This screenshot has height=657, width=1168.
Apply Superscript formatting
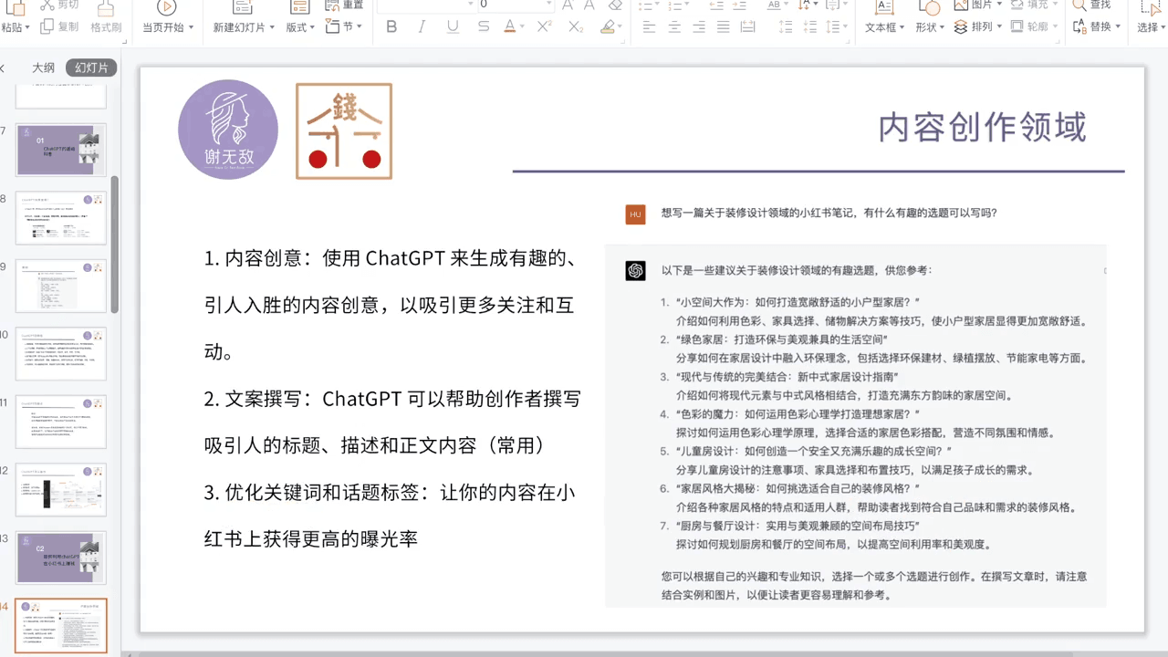pos(544,26)
